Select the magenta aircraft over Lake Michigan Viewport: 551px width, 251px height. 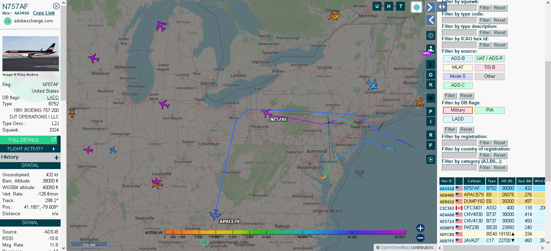pyautogui.click(x=161, y=26)
